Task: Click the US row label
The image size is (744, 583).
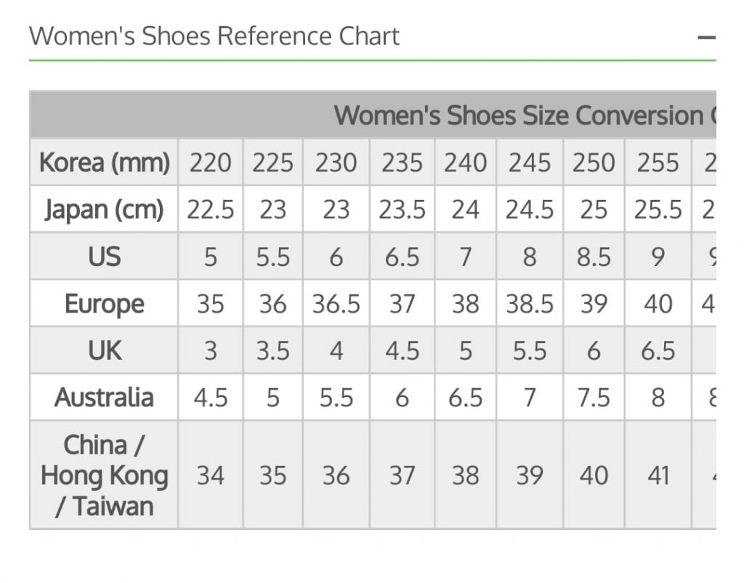Action: 104,256
